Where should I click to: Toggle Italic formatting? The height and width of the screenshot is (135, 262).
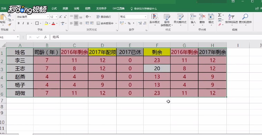click(23, 23)
